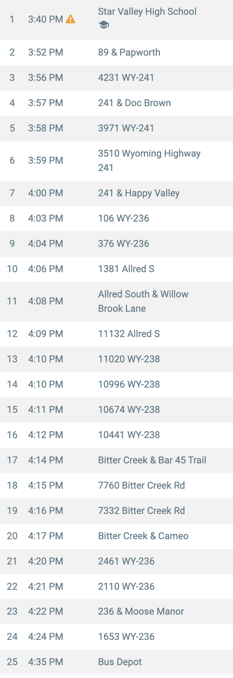
Task: Choose the 3510 Wyoming Highway 241 stop
Action: (116, 161)
